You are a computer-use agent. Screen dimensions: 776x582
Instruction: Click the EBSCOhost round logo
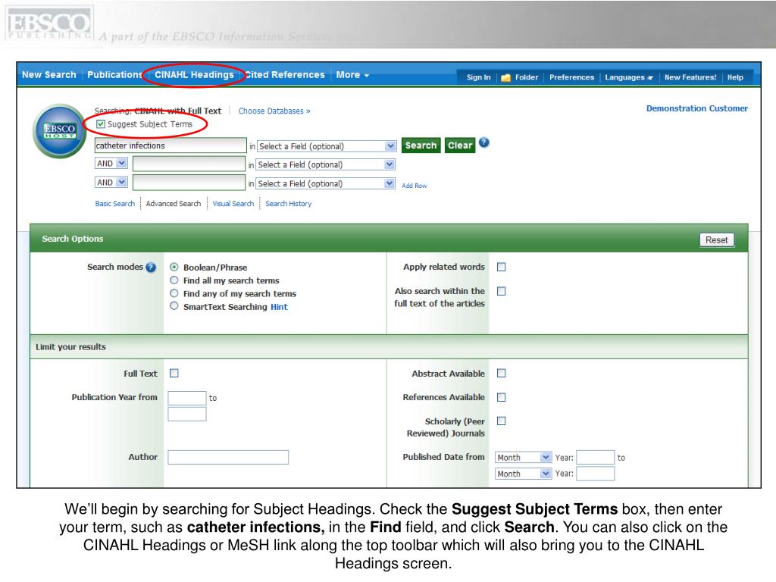(60, 131)
